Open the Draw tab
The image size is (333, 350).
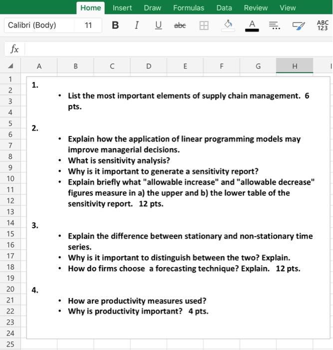(x=152, y=8)
